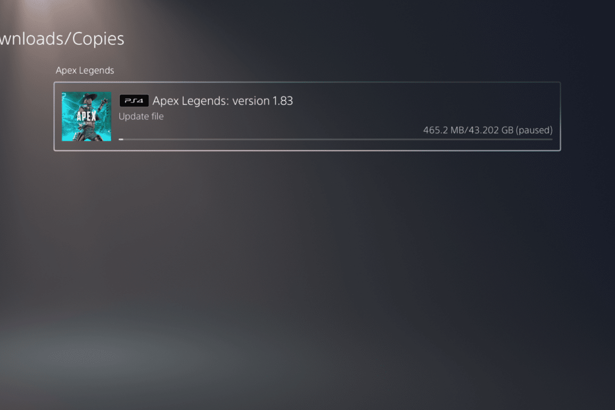Click the Update file label

coord(141,116)
